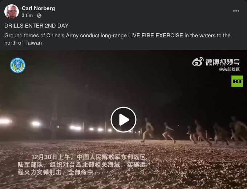Open the three-dot post options menu
Image resolution: width=247 pixels, height=189 pixels.
(236, 11)
